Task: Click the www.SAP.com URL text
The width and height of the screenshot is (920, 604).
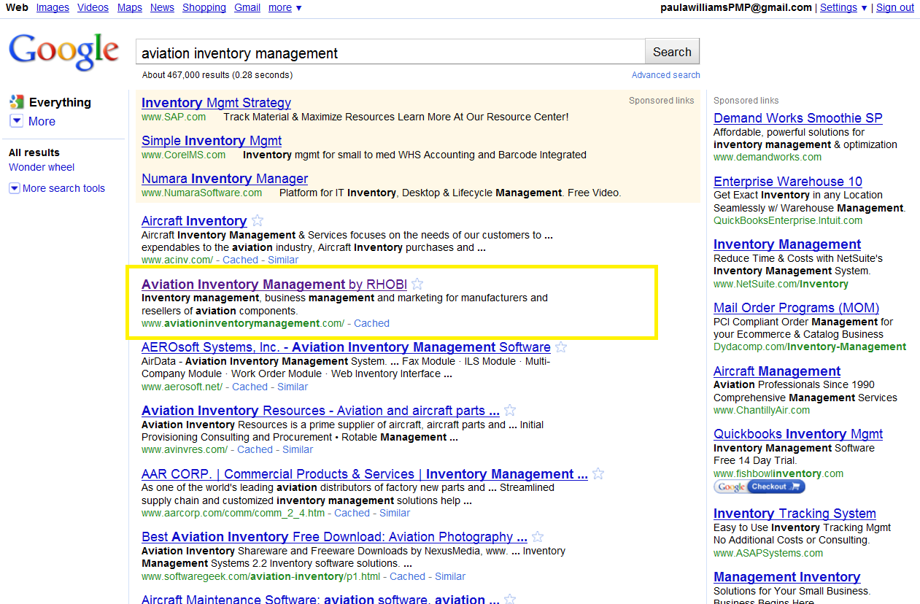Action: pyautogui.click(x=174, y=117)
